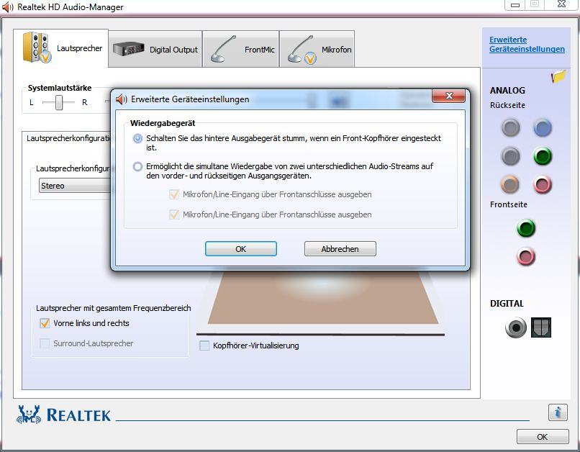Select the pink front microphone jack
This screenshot has height=452, width=580.
coord(525,256)
